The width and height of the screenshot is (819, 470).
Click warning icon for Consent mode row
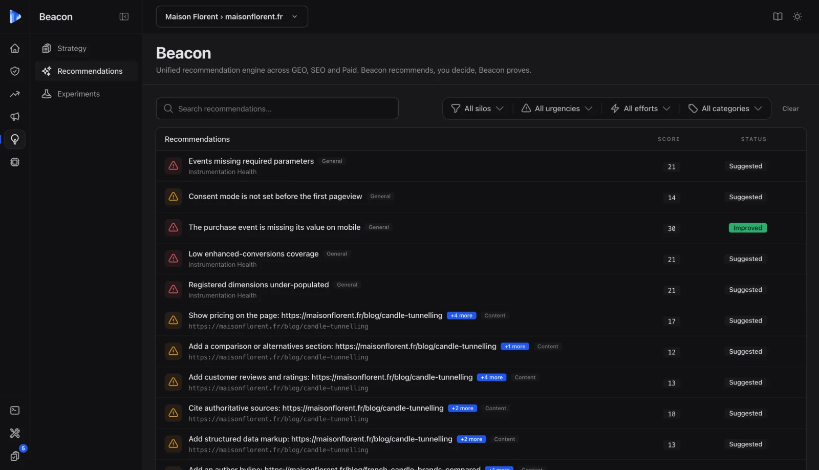point(174,197)
